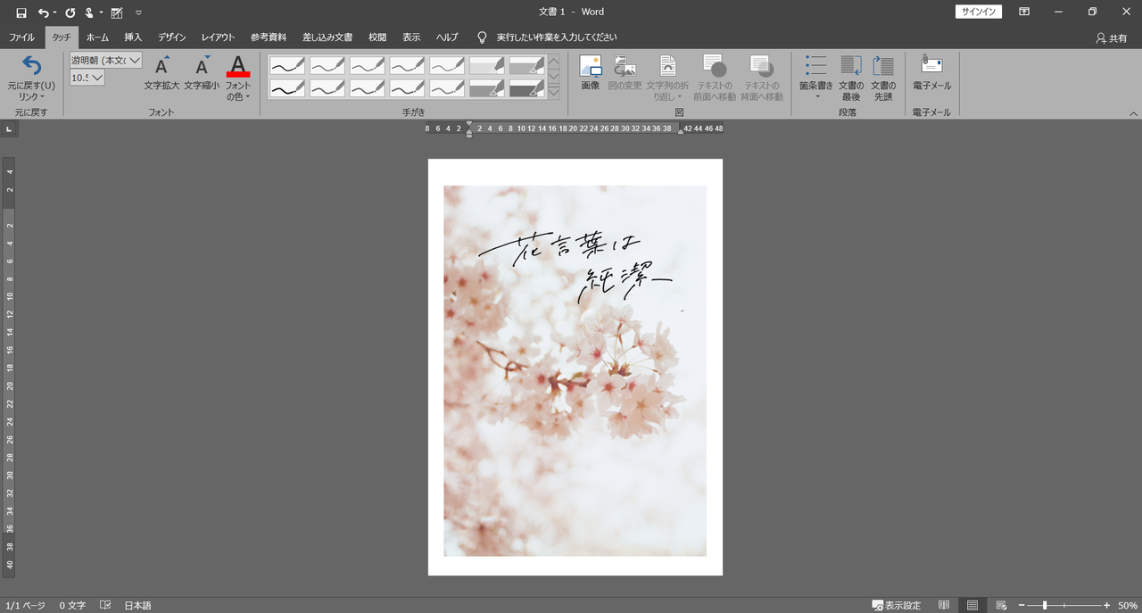Screen dimensions: 1142x613
Task: Select the gray highlighter in bottom pen row
Action: click(487, 87)
